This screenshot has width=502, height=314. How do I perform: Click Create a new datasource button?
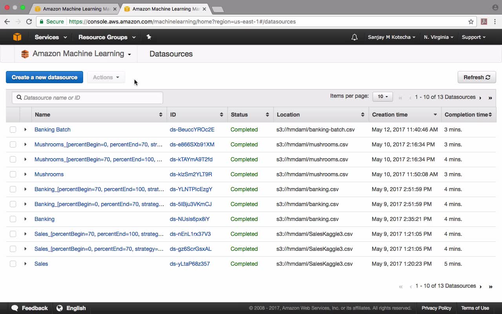(44, 77)
